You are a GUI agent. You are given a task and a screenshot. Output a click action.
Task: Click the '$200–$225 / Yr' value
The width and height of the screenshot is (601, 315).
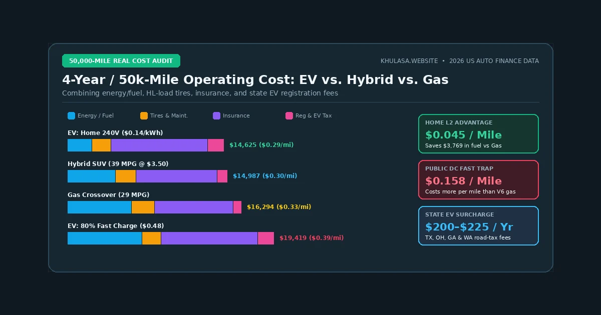469,227
